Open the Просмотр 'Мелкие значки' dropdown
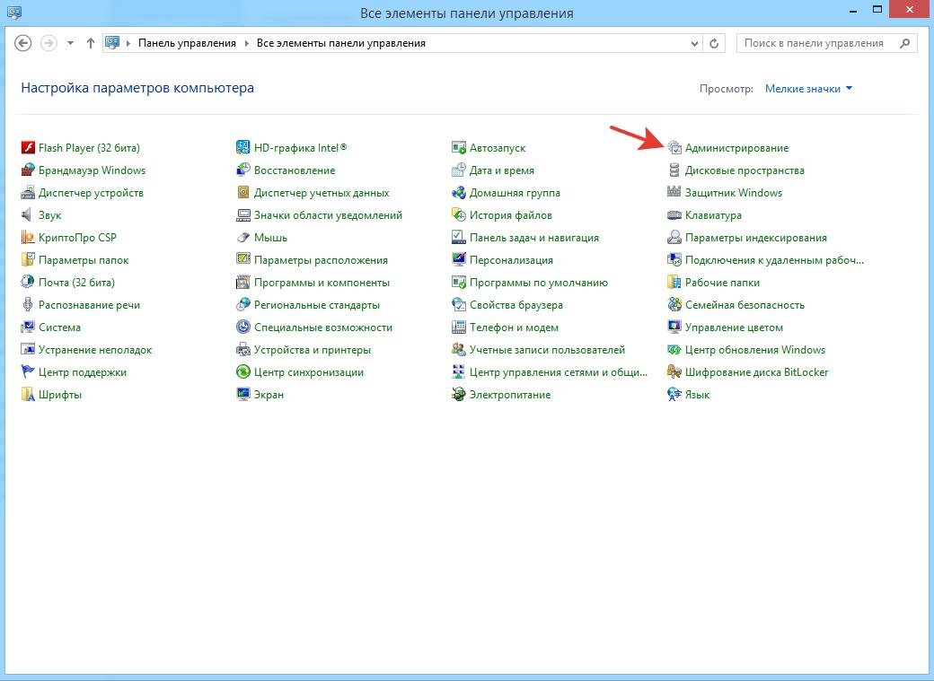The height and width of the screenshot is (681, 934). pyautogui.click(x=808, y=89)
